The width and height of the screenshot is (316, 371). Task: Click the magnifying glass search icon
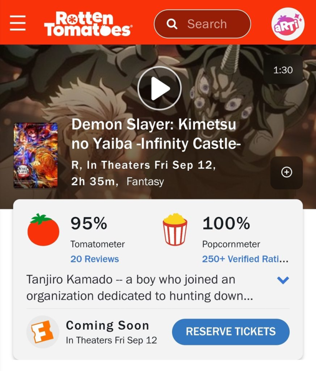tap(172, 24)
